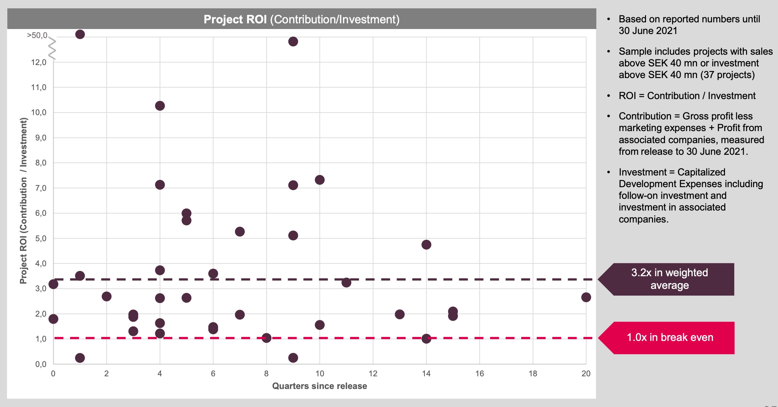Screen dimensions: 778x407
Task: Click the ROI = Contribution / Investment bullet
Action: [687, 96]
